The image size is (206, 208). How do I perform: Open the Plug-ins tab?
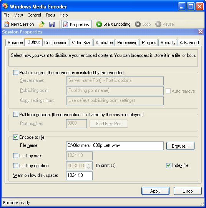click(x=149, y=43)
